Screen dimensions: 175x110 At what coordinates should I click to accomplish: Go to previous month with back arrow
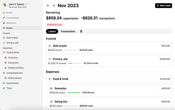(48, 5)
